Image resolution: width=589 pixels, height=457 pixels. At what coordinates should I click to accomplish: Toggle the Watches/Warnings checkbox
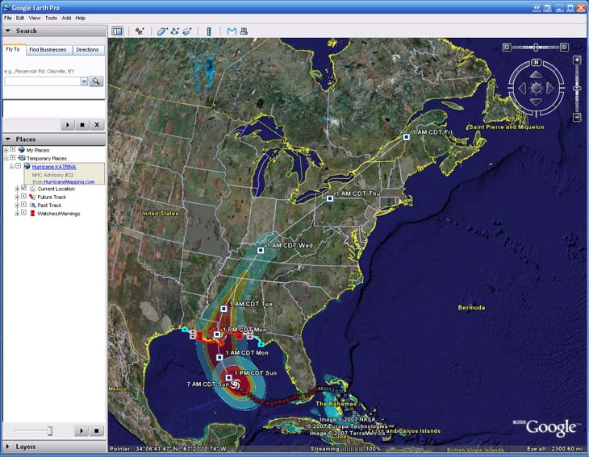tap(23, 212)
